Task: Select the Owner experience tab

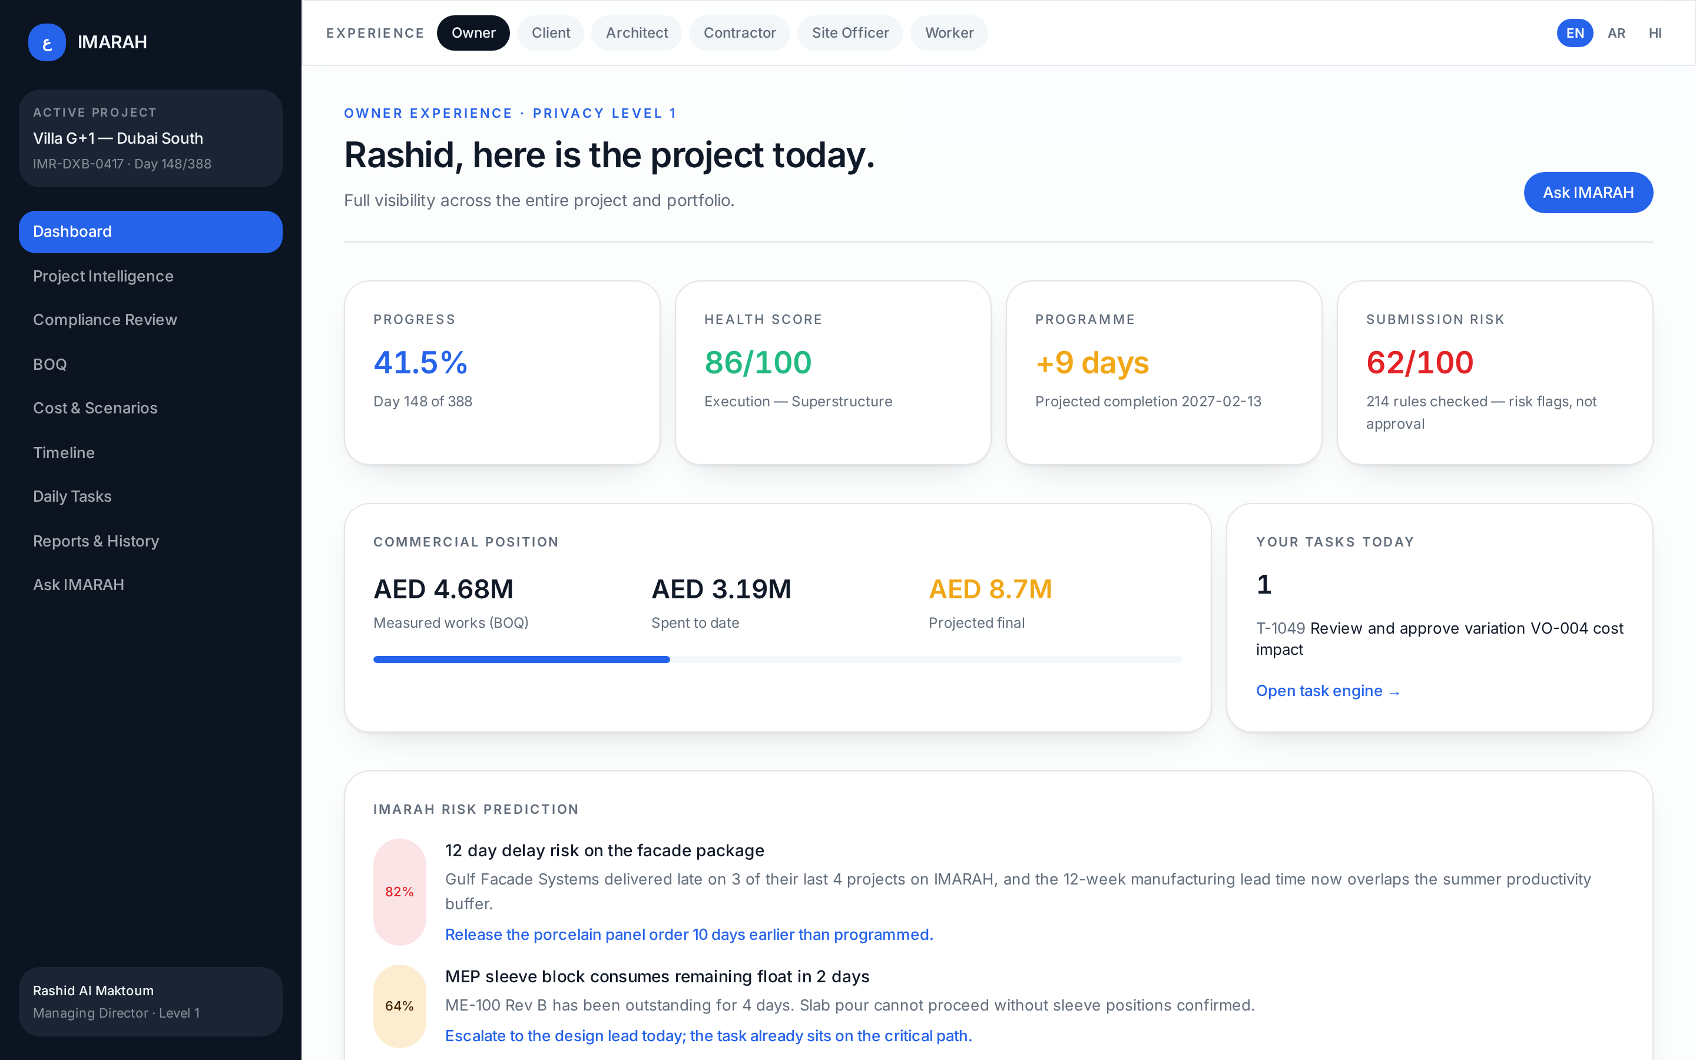Action: tap(473, 33)
